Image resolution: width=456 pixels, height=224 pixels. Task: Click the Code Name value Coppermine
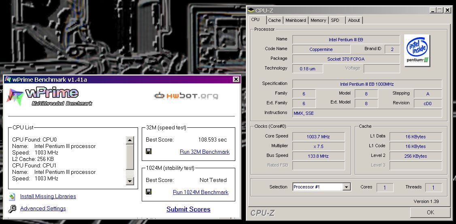point(321,49)
